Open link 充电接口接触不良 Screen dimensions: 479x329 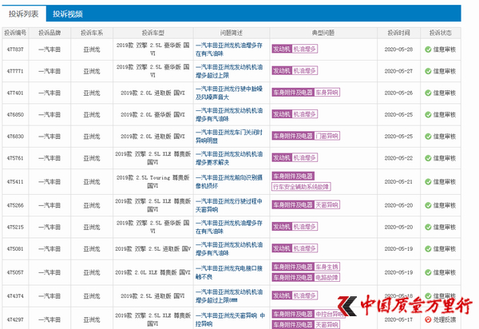(229, 272)
